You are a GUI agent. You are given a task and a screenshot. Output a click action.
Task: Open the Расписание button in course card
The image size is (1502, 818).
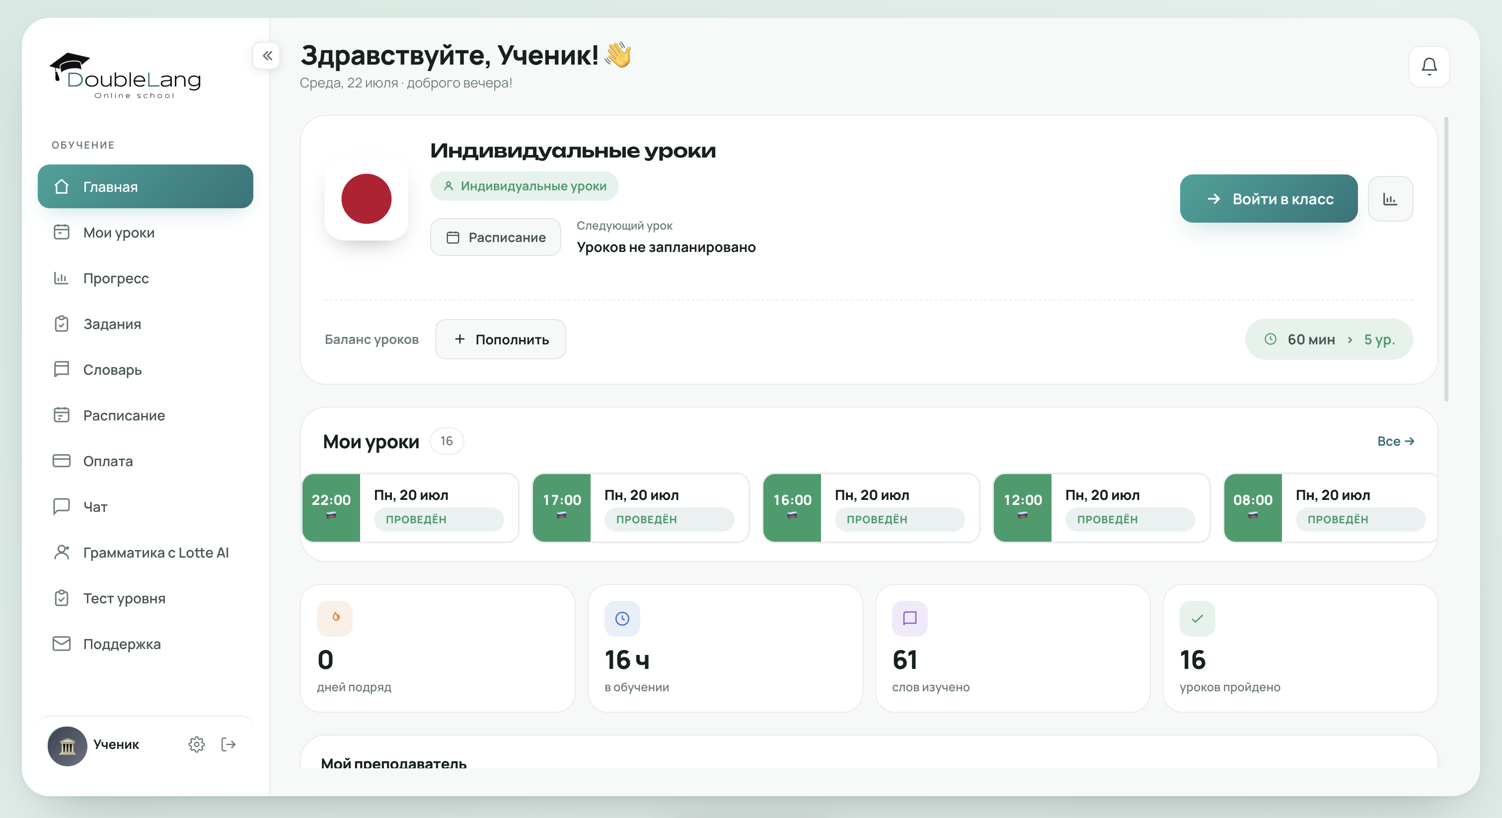[496, 238]
